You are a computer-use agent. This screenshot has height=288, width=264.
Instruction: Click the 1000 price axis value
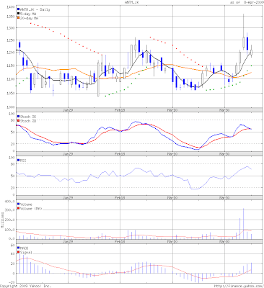pos(11,107)
